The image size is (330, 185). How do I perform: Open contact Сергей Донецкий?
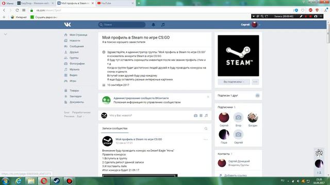pyautogui.click(x=239, y=161)
